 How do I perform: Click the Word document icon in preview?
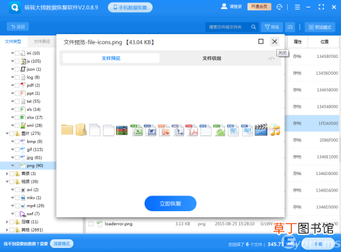pyautogui.click(x=150, y=130)
